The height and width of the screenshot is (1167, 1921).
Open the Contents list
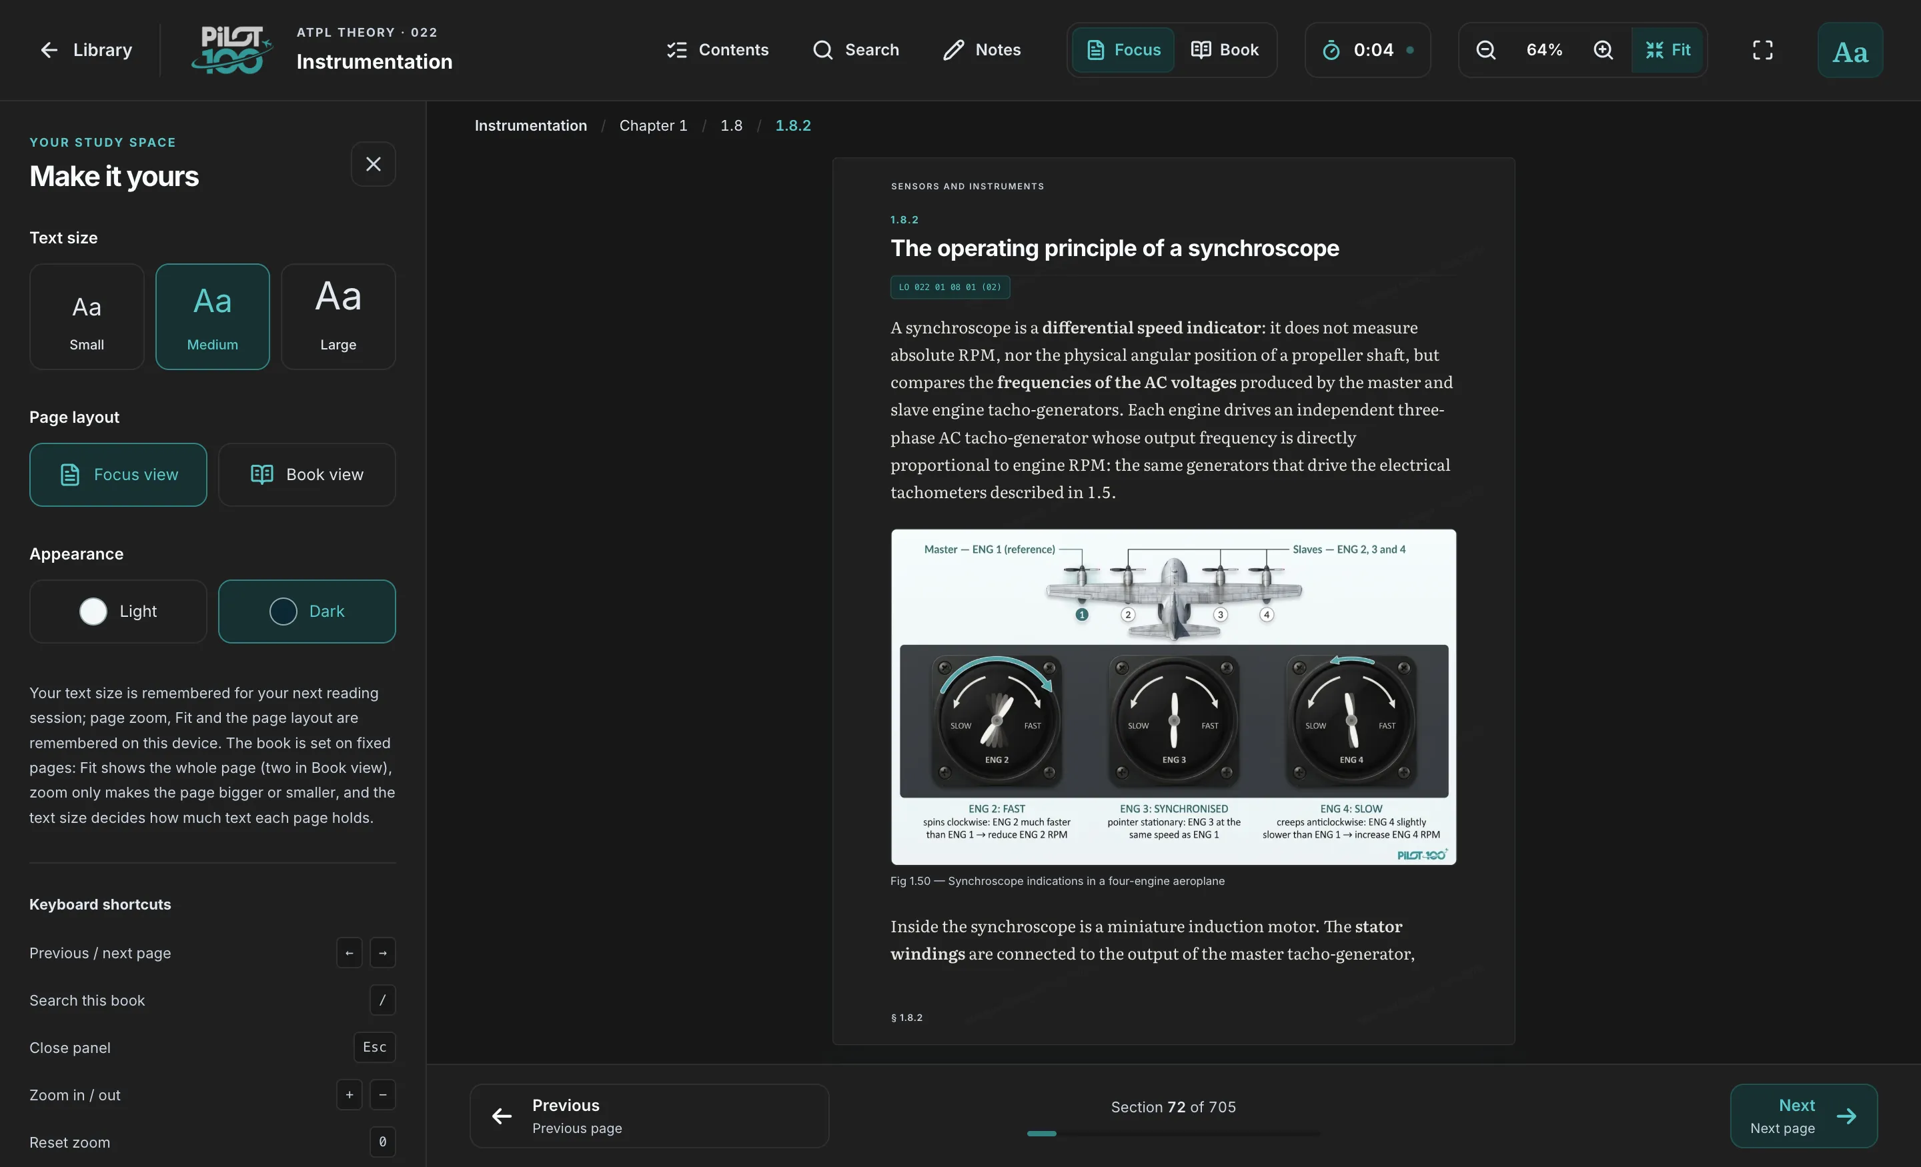pos(717,50)
